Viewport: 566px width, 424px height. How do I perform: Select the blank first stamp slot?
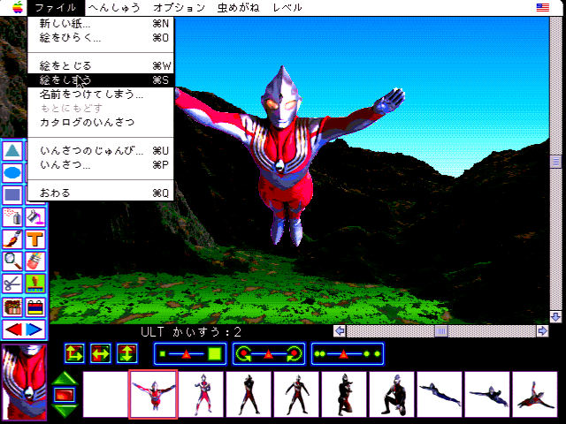click(x=105, y=395)
